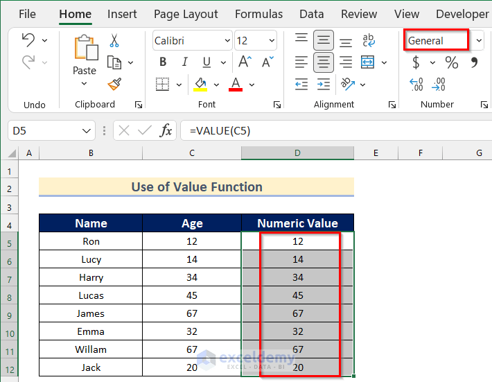
Task: Switch to the Insert tab
Action: click(x=122, y=14)
